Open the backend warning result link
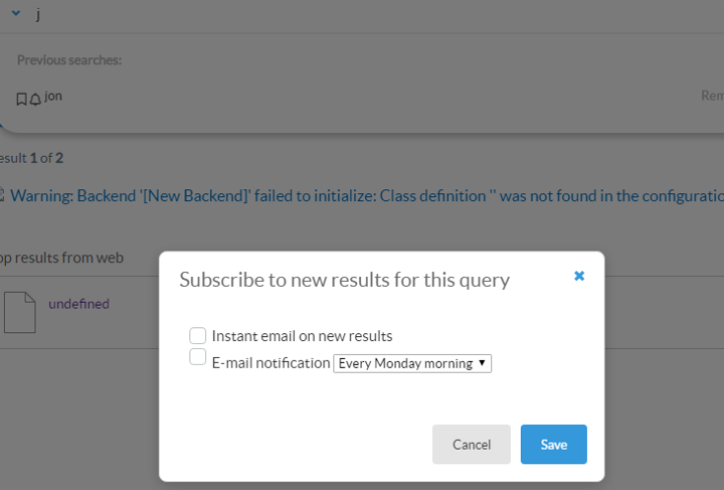724x490 pixels. point(365,195)
